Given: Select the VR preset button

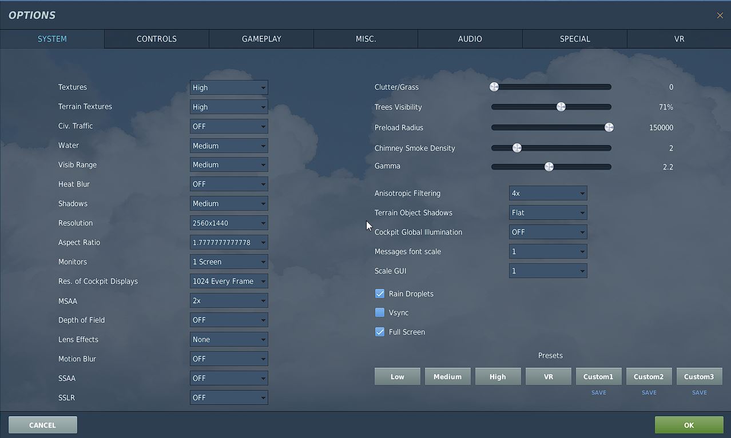Looking at the screenshot, I should (x=548, y=377).
